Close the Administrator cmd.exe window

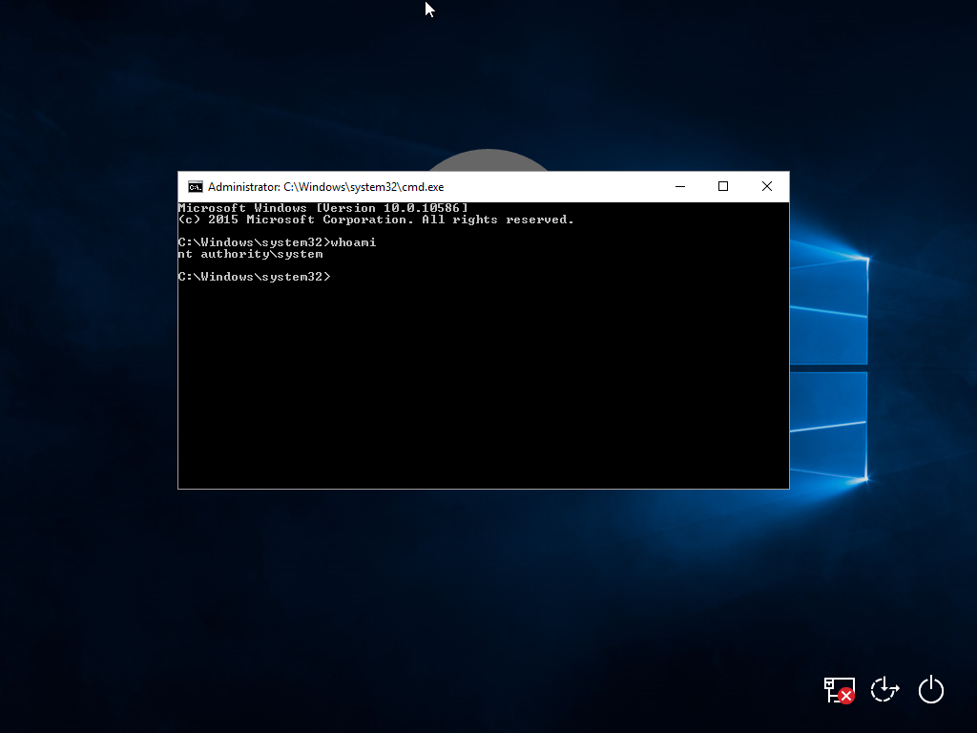click(767, 186)
